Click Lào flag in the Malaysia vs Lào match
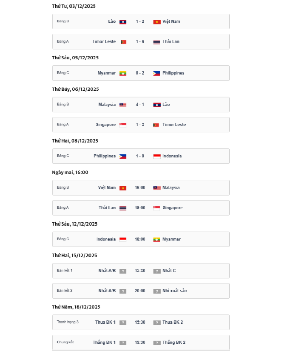281x352 pixels. pyautogui.click(x=157, y=105)
